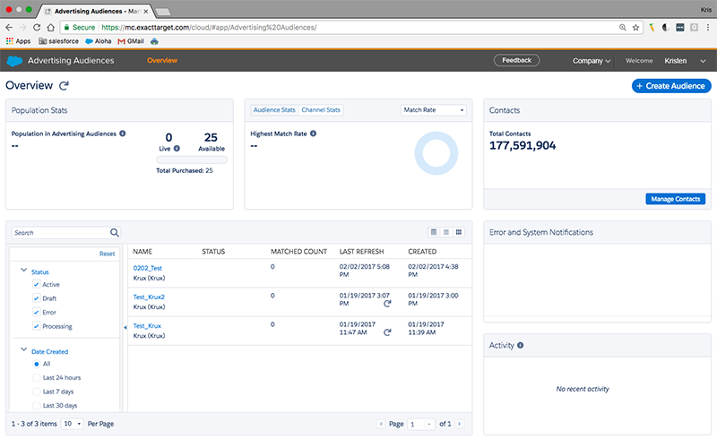Click the Feedback button
This screenshot has height=448, width=717.
pos(517,60)
